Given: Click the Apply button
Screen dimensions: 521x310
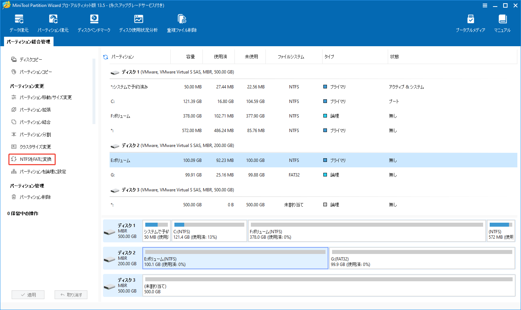Looking at the screenshot, I should pos(28,294).
